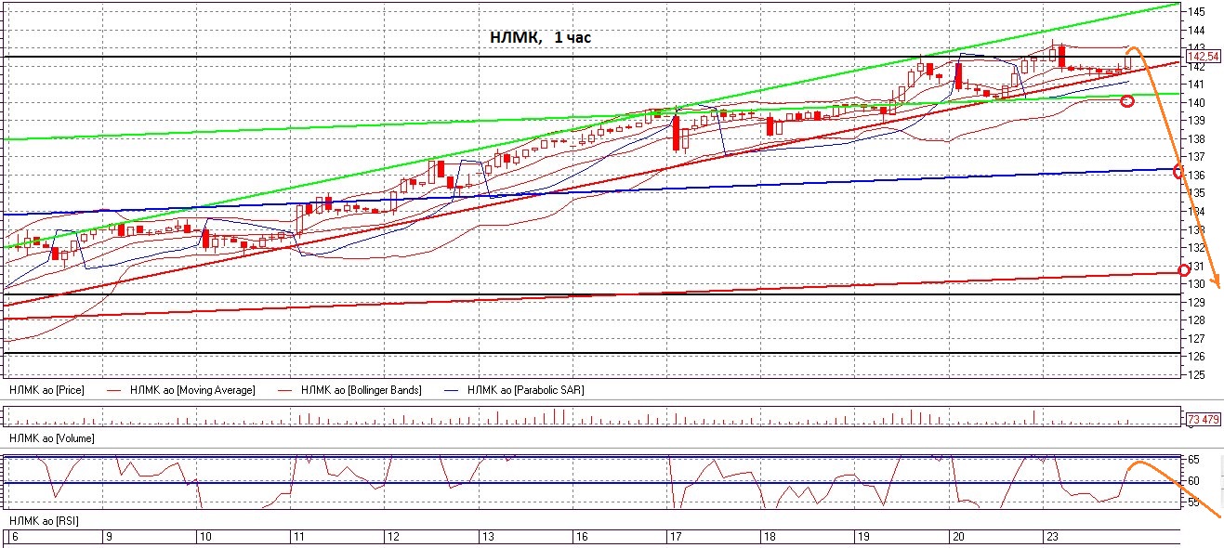
Task: Click the volume value 73 479
Action: point(1203,420)
